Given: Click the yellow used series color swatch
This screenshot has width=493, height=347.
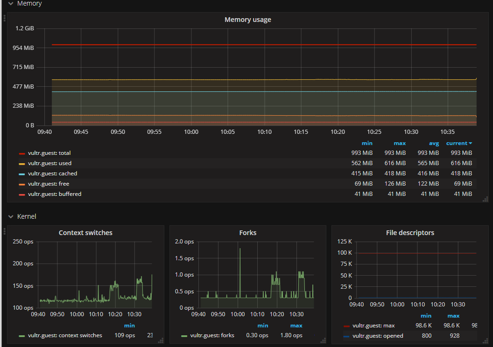Looking at the screenshot, I should point(21,164).
